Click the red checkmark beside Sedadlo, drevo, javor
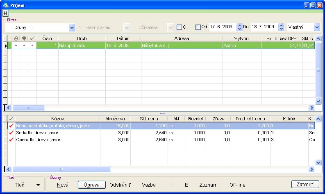Screen dimensions: 325x194 click(x=11, y=133)
